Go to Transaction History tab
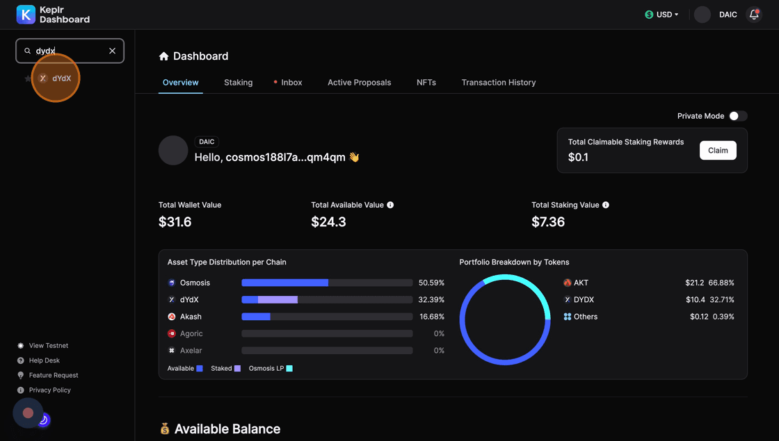Viewport: 779px width, 441px height. (498, 83)
